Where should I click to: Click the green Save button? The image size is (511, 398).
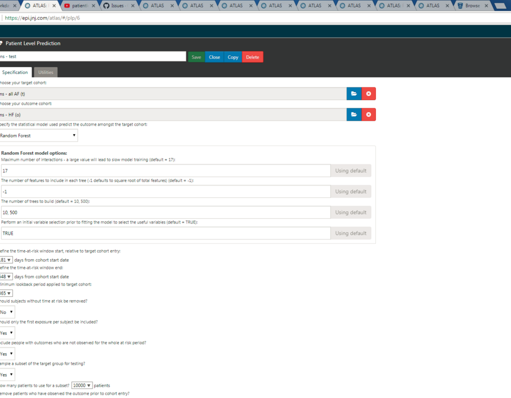pos(196,57)
